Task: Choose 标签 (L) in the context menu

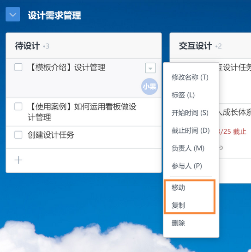Action: (x=183, y=95)
